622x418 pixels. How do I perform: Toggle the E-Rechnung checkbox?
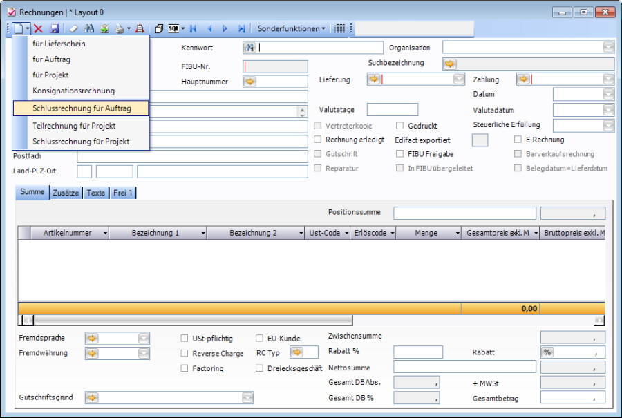(518, 140)
